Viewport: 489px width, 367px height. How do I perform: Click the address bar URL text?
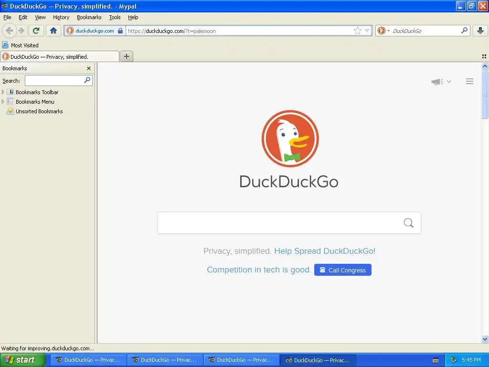[x=171, y=31]
